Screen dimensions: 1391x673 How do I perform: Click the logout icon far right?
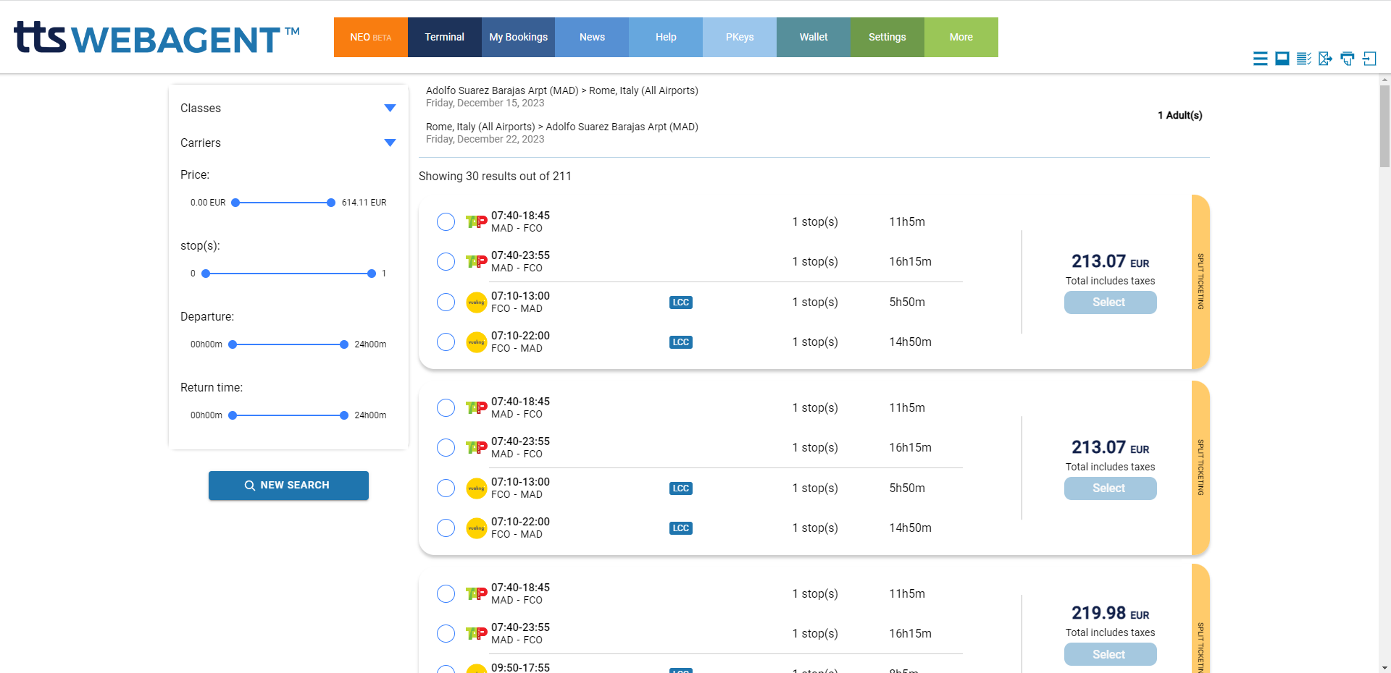click(x=1370, y=59)
